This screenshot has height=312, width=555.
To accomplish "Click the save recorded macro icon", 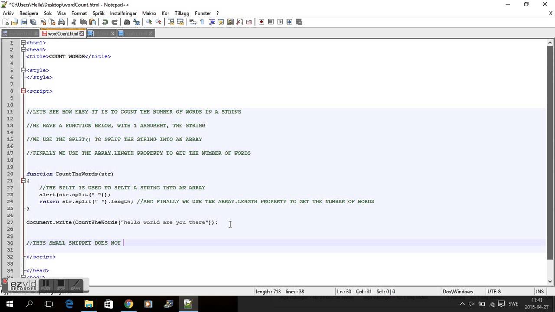I will click(299, 22).
